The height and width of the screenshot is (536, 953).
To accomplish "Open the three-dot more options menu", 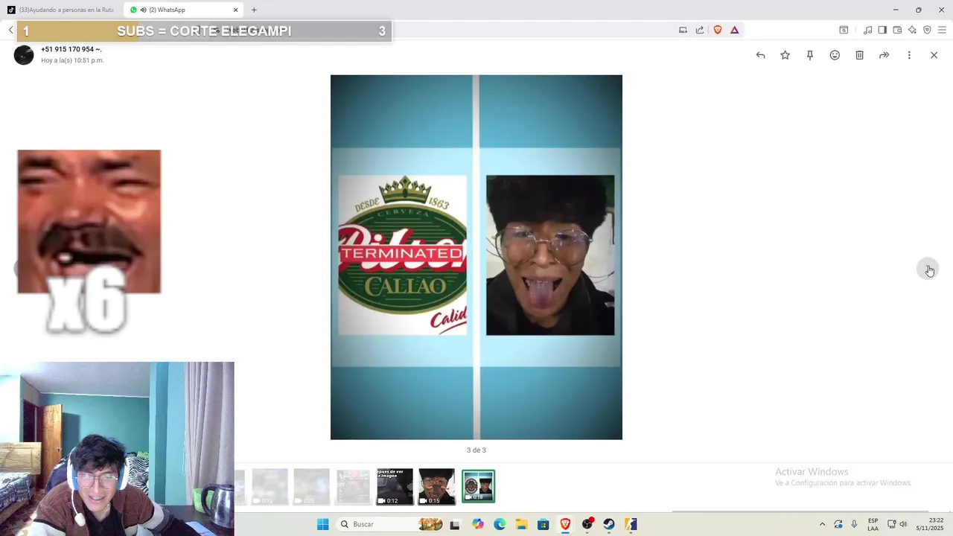I will click(x=909, y=55).
